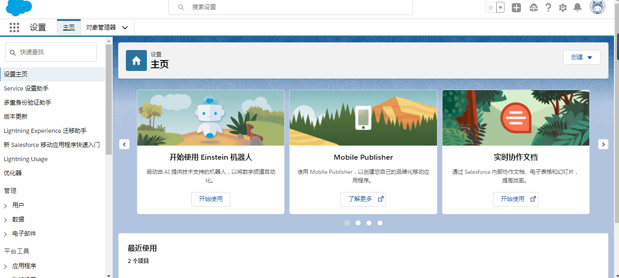The height and width of the screenshot is (278, 619).
Task: Select the fourth carousel indicator dot
Action: tap(380, 223)
